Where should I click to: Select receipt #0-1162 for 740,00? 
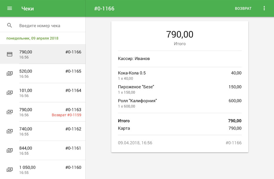pos(48,131)
